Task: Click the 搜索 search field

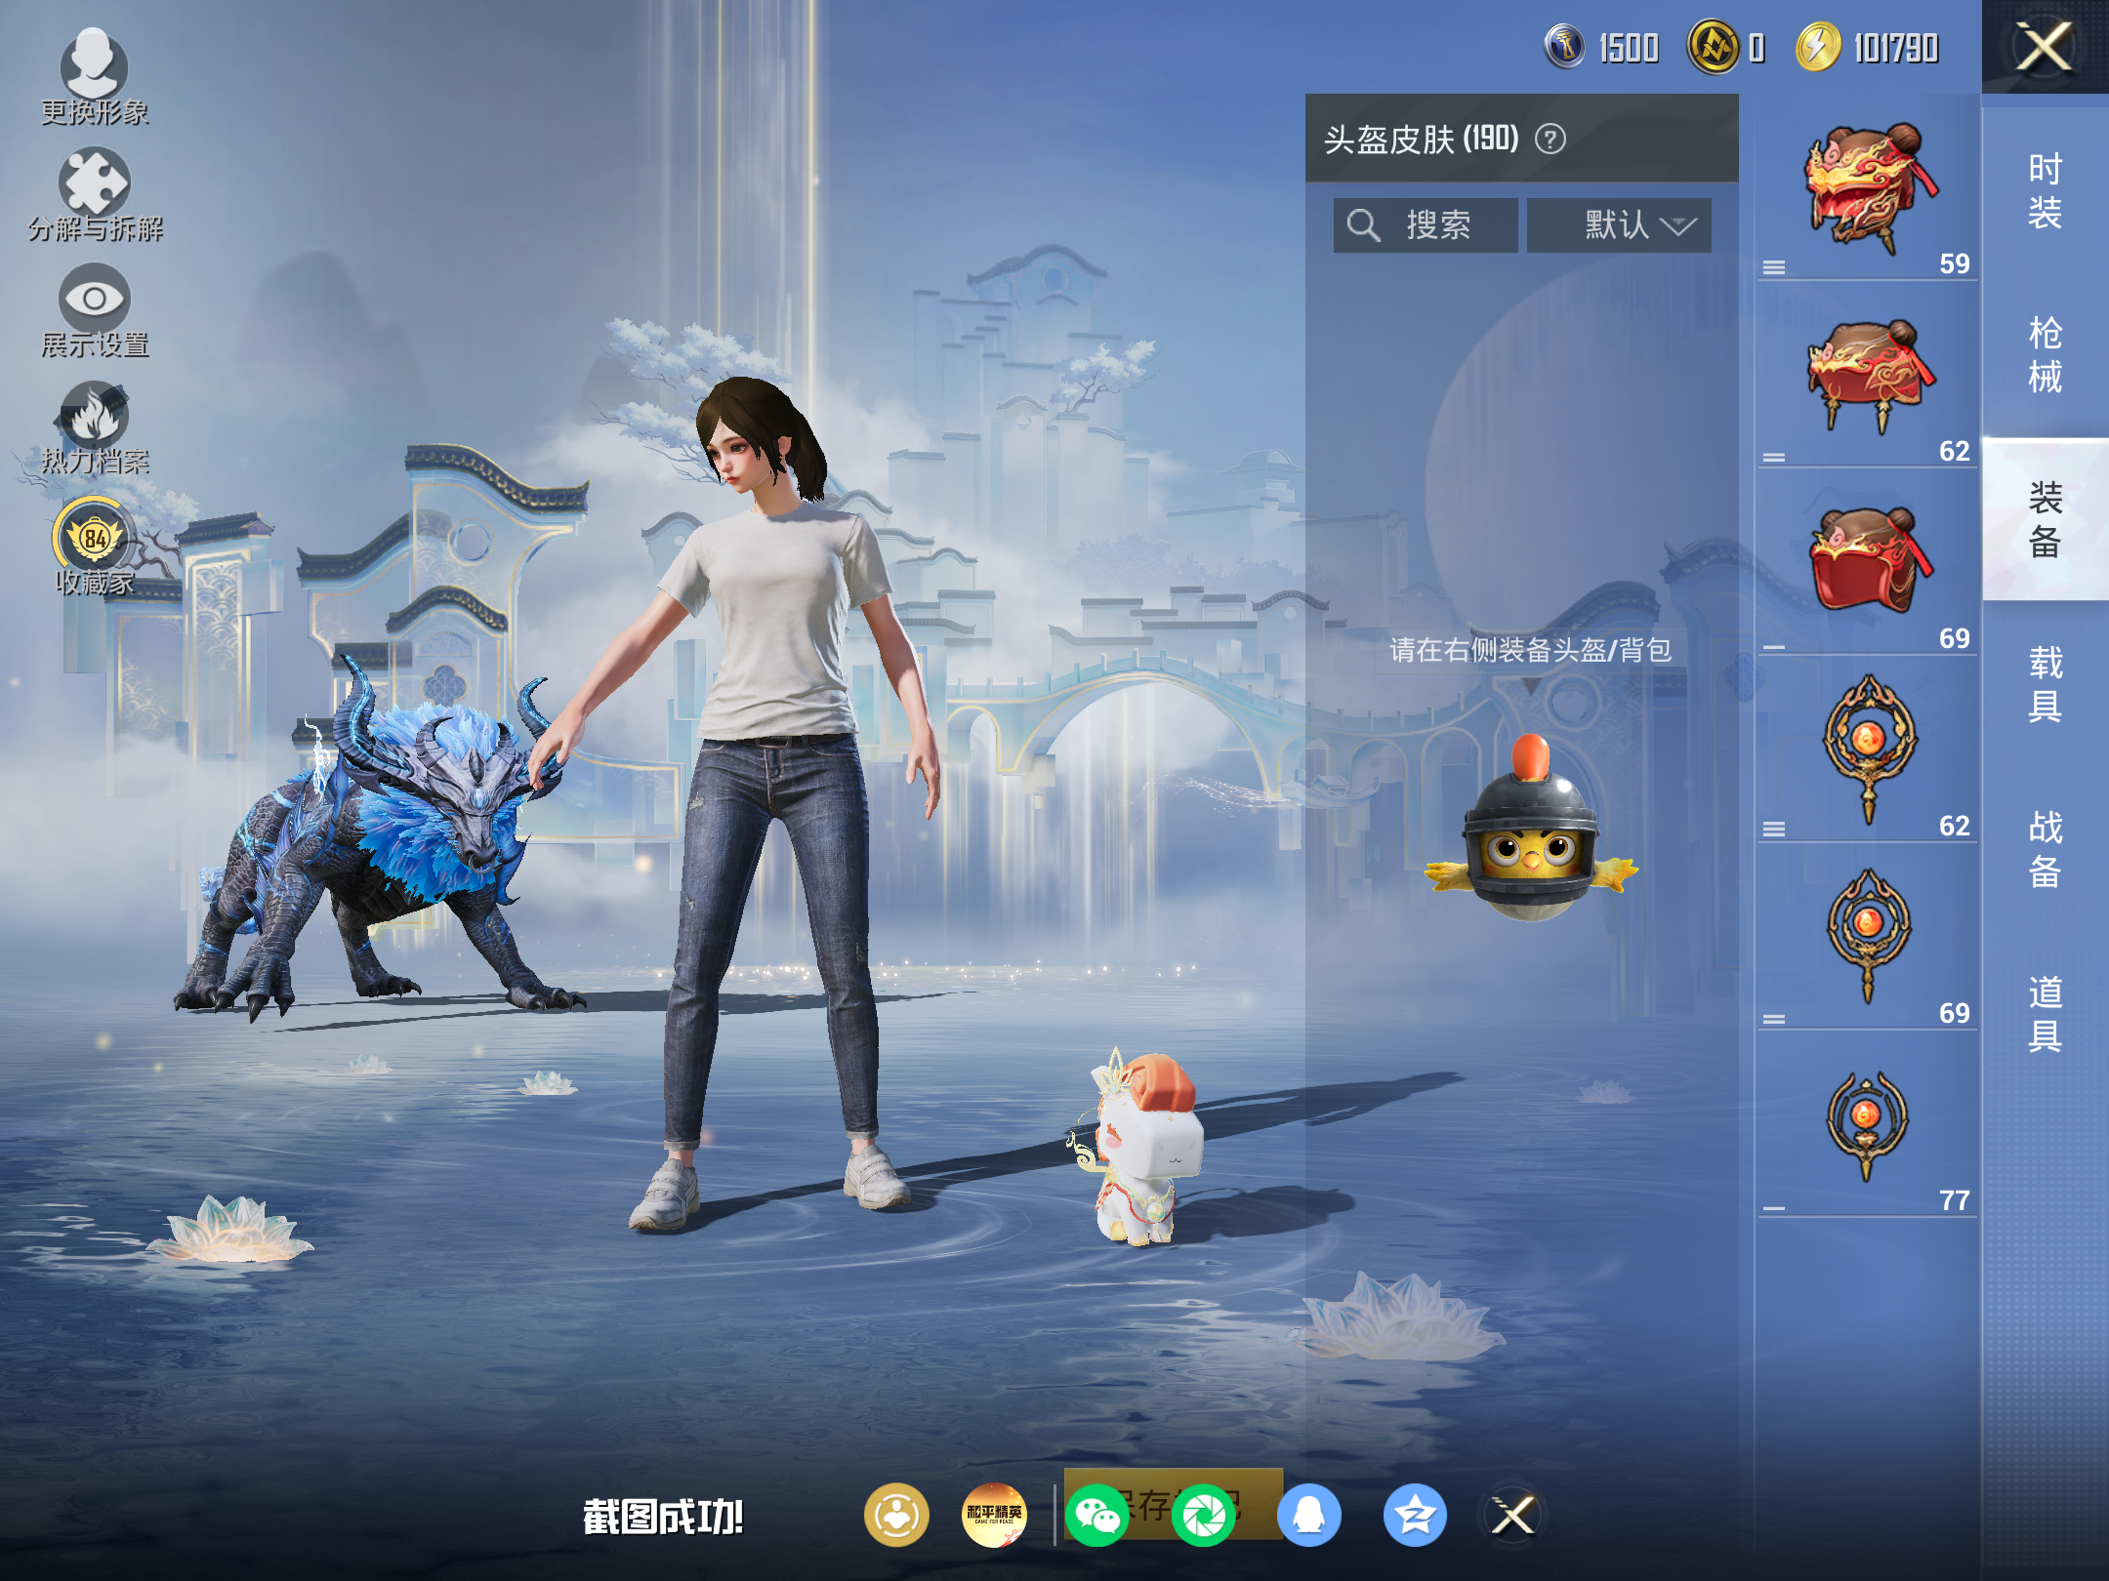Action: [x=1425, y=225]
